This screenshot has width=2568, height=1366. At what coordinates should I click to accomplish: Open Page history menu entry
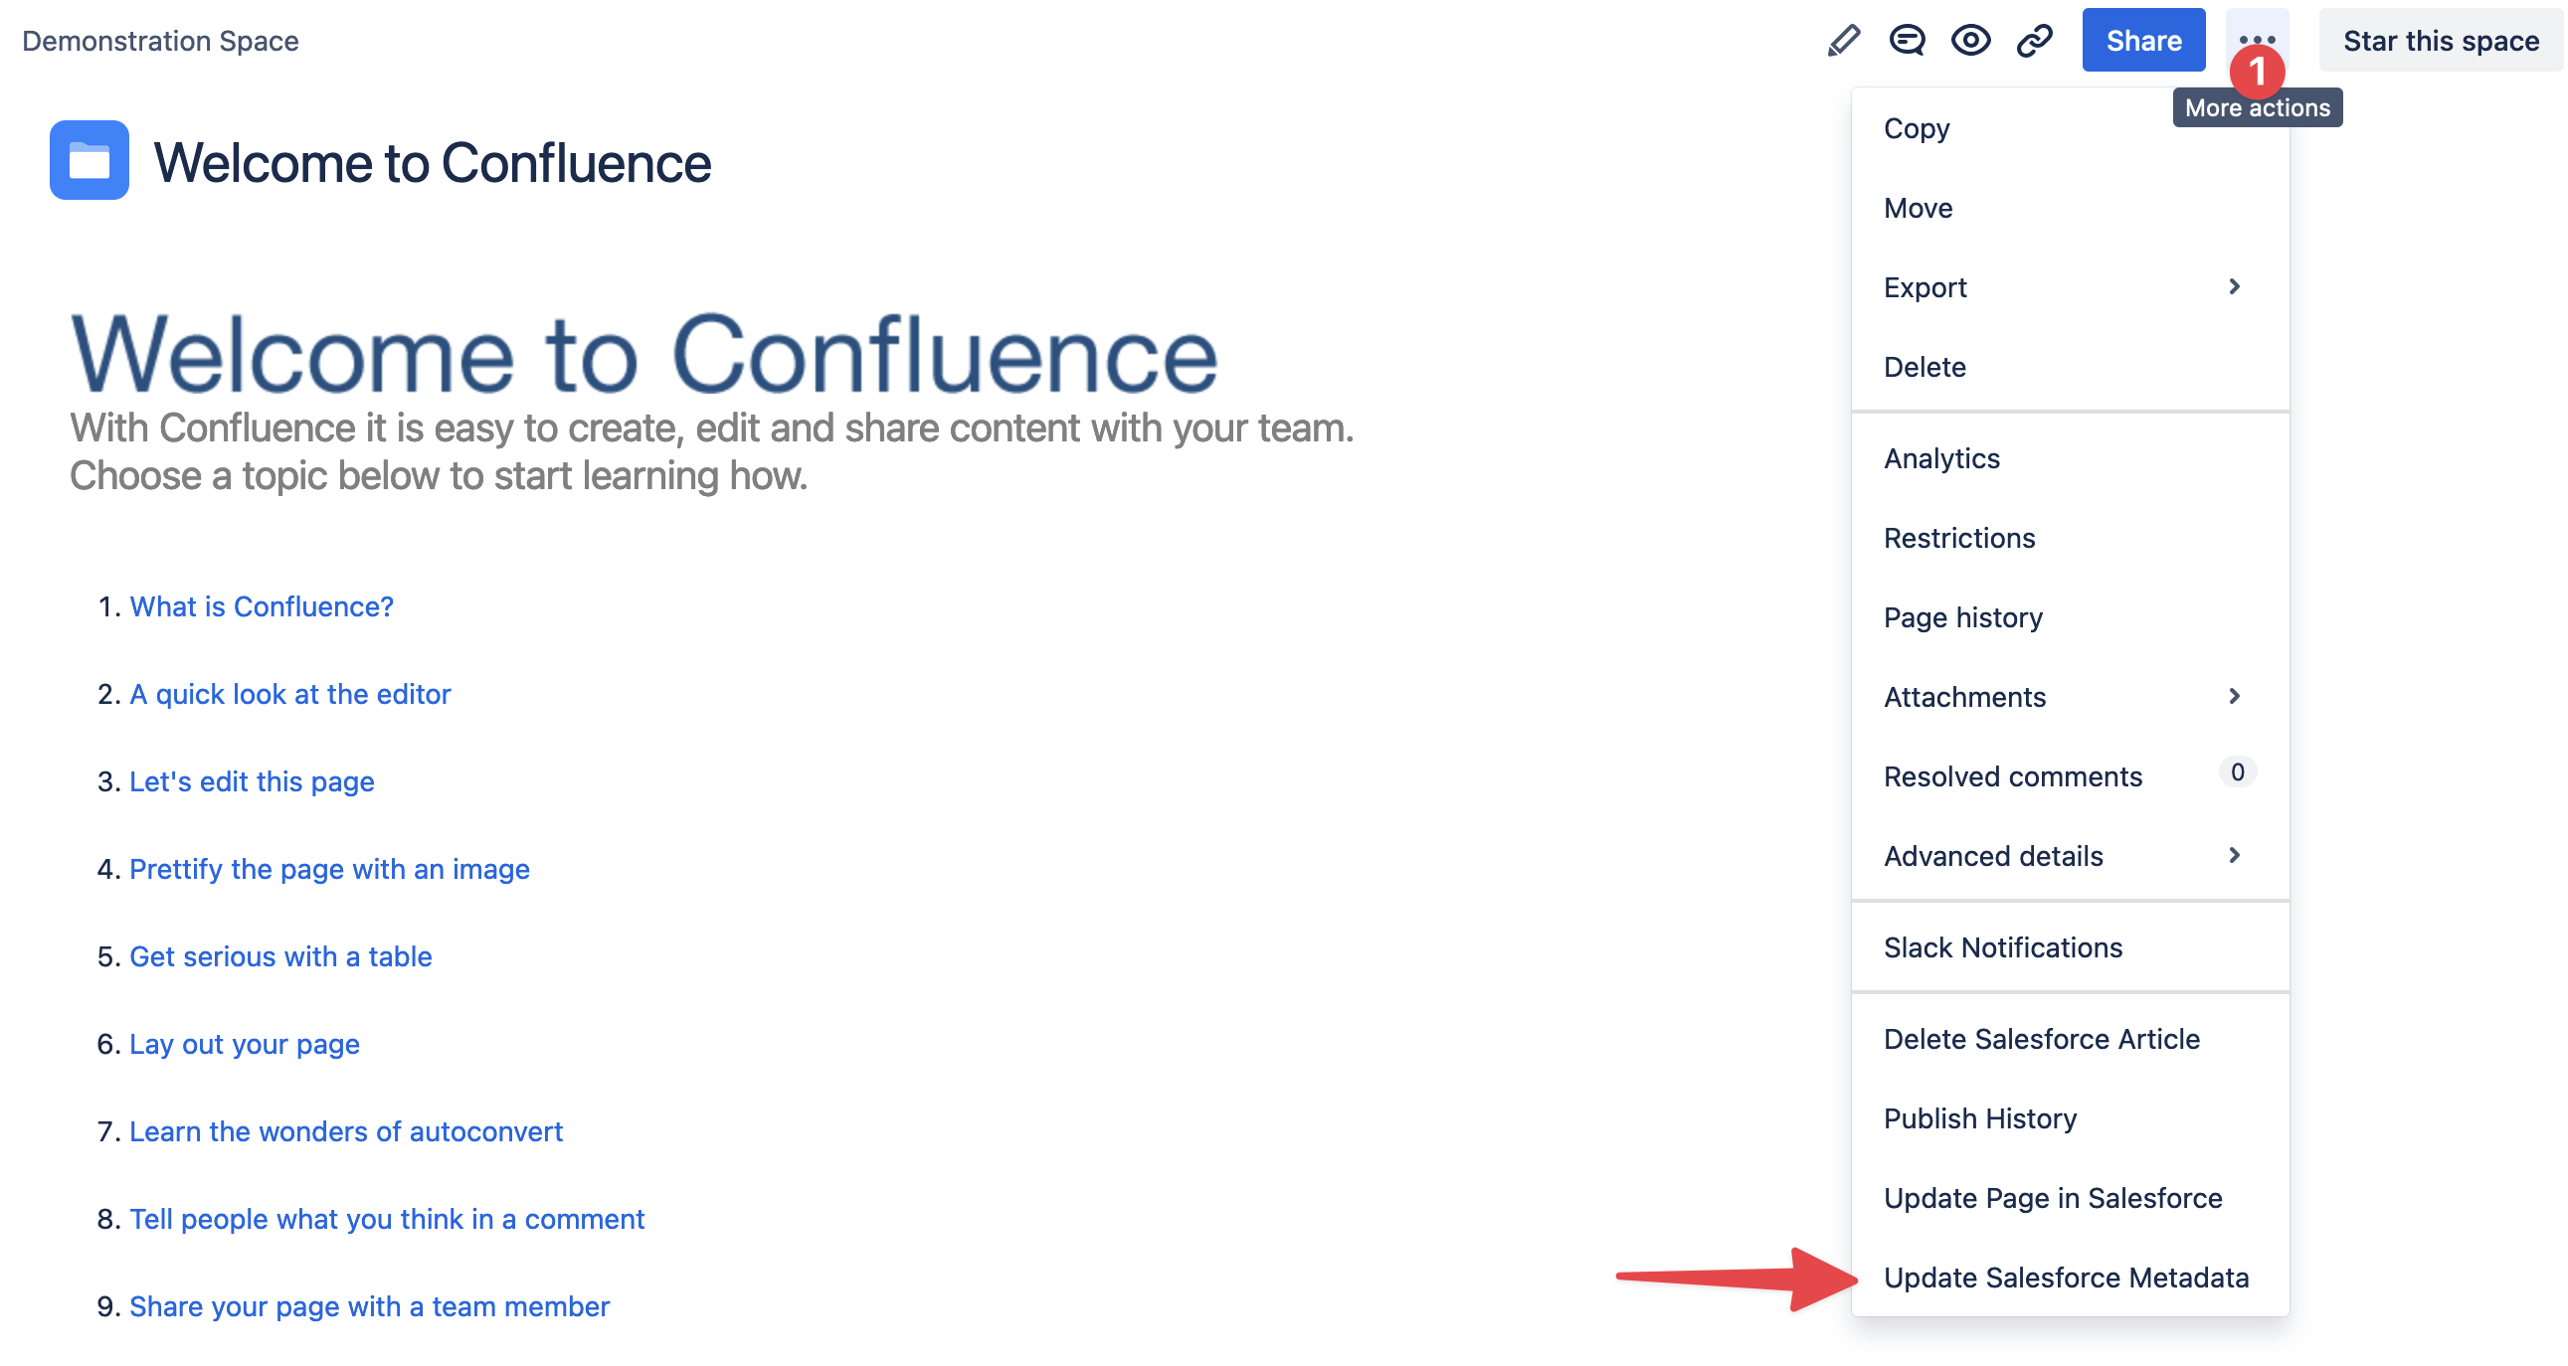tap(1962, 617)
